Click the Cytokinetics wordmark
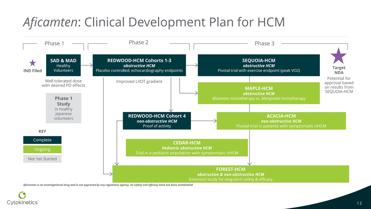Image resolution: width=371 pixels, height=209 pixels. (23, 202)
